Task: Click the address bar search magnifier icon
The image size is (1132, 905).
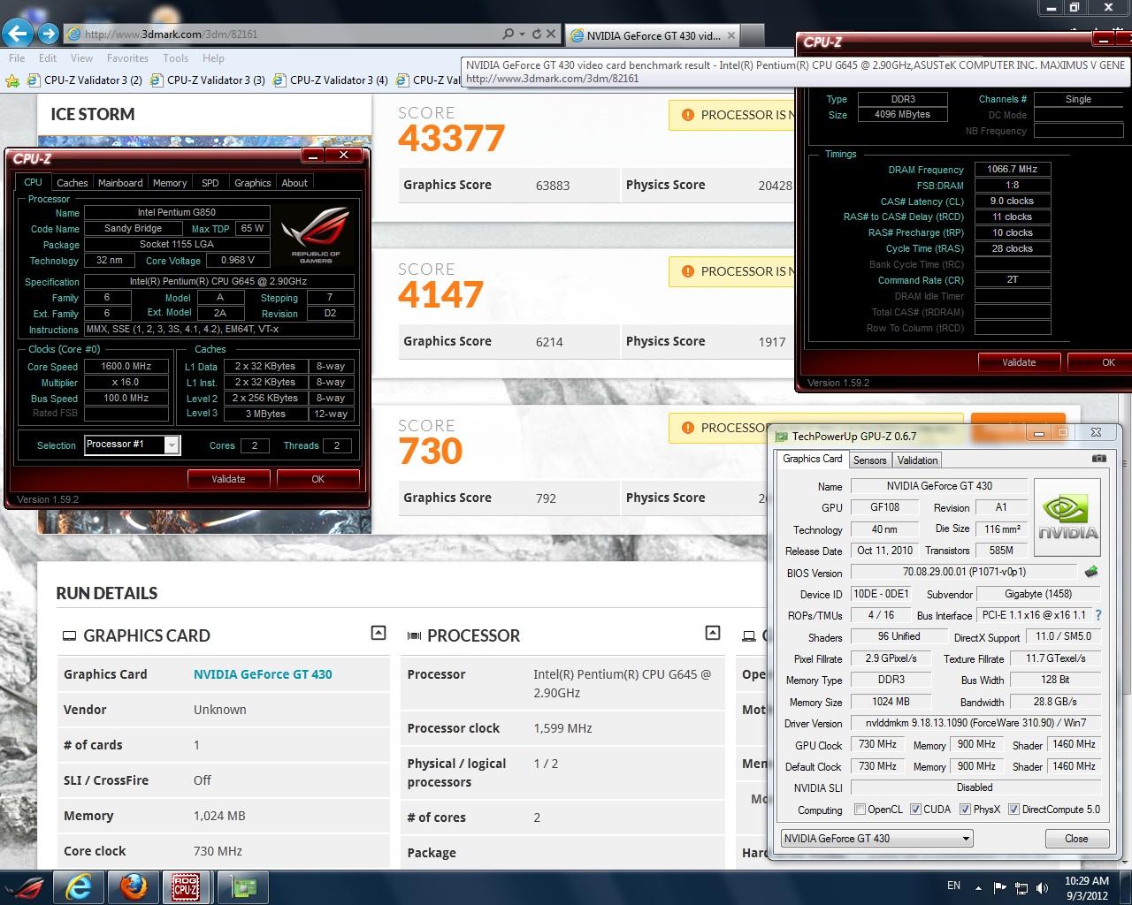Action: (508, 34)
